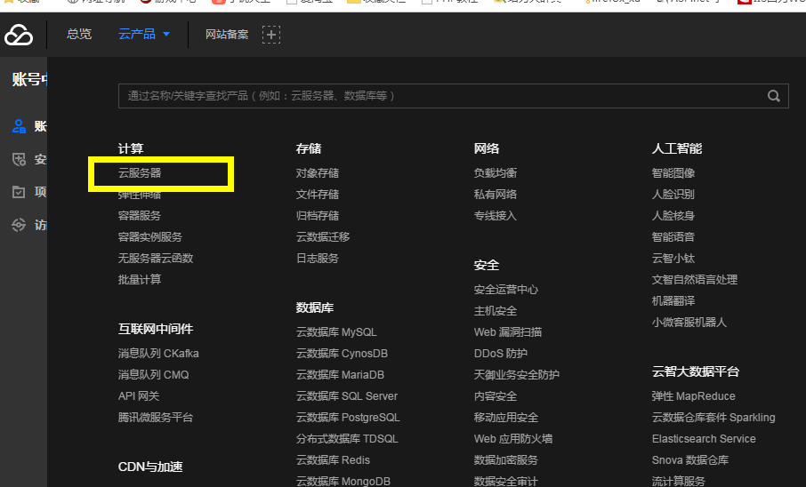The width and height of the screenshot is (806, 487).
Task: Click the shield security sidebar icon
Action: [19, 159]
